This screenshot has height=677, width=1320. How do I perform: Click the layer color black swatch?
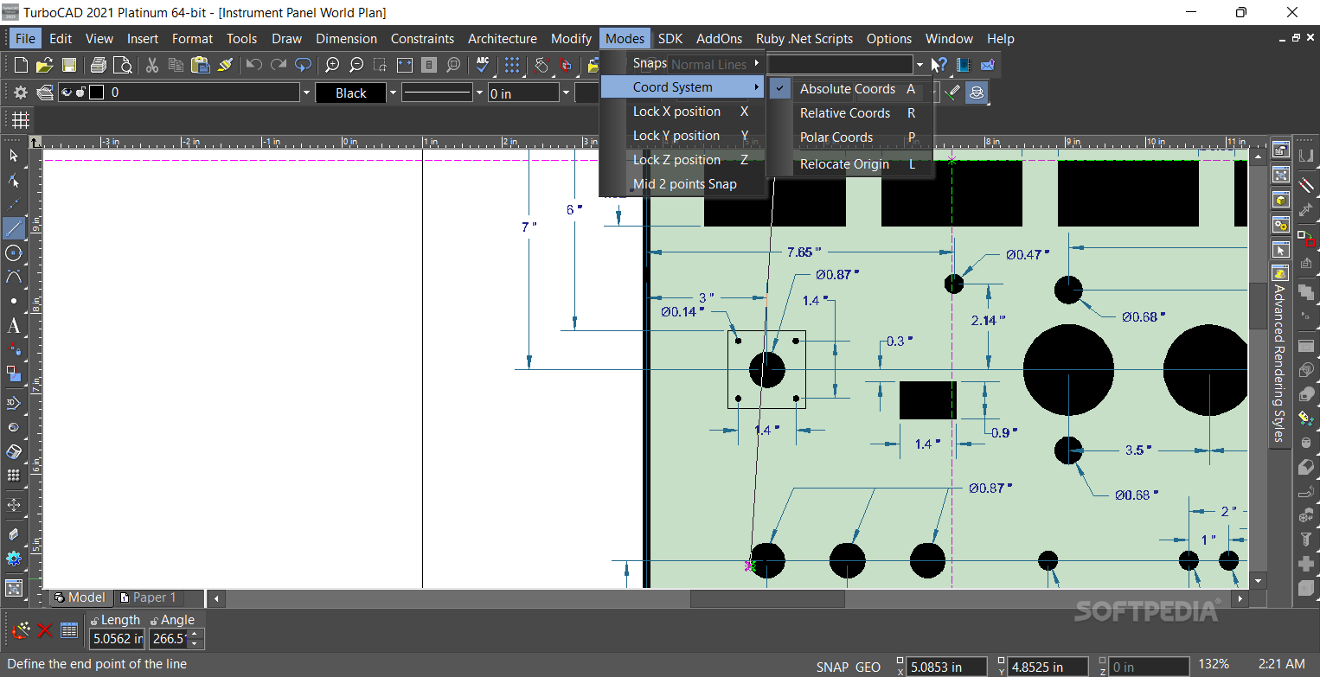tap(97, 93)
